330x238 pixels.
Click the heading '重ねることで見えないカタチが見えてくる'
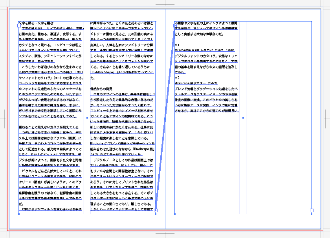[49, 127]
